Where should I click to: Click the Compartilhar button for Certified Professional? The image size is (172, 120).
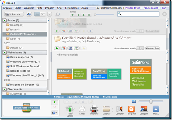pyautogui.click(x=152, y=48)
